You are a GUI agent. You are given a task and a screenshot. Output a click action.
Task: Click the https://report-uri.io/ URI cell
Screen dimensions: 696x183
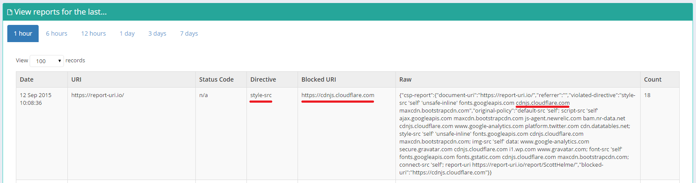pyautogui.click(x=97, y=95)
